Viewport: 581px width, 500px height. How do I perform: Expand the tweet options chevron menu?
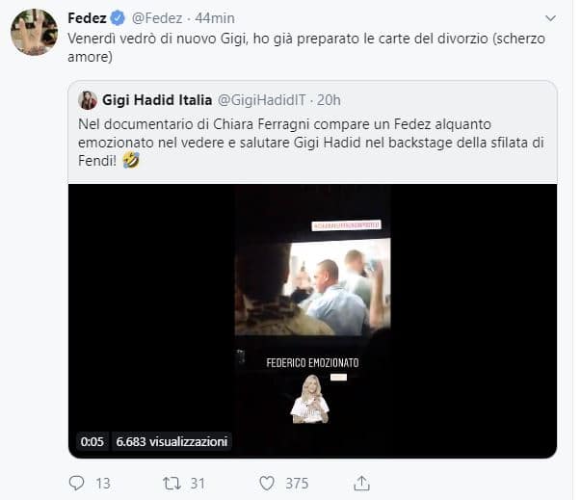pyautogui.click(x=550, y=18)
